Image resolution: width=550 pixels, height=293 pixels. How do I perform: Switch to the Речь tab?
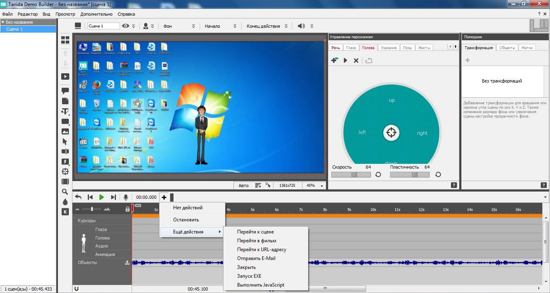335,47
